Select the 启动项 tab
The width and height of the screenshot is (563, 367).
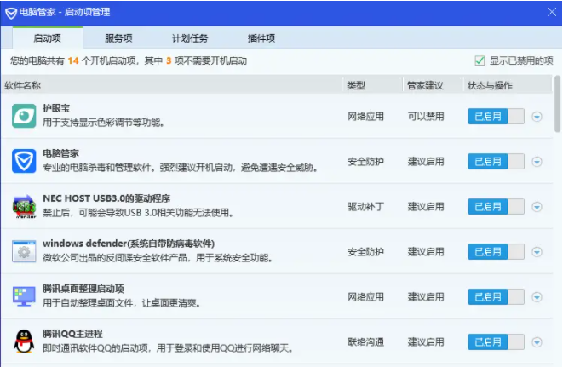[x=48, y=38]
